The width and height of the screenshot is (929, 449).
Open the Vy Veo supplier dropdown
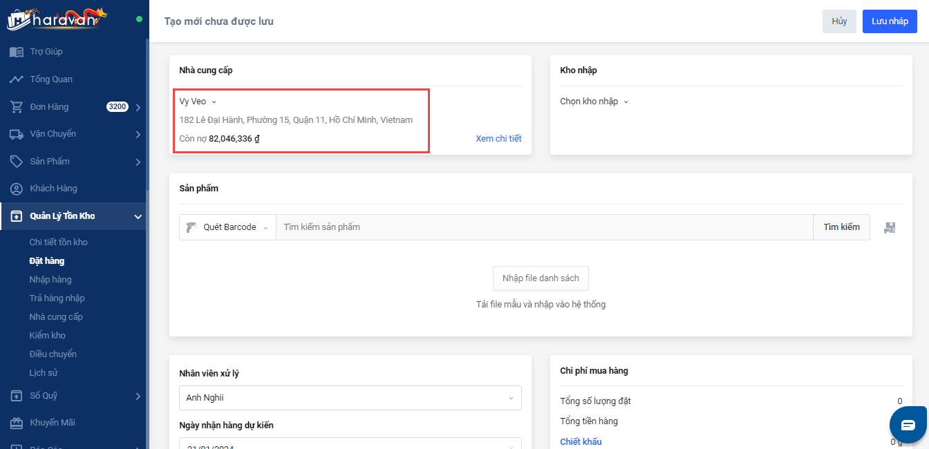(x=198, y=102)
